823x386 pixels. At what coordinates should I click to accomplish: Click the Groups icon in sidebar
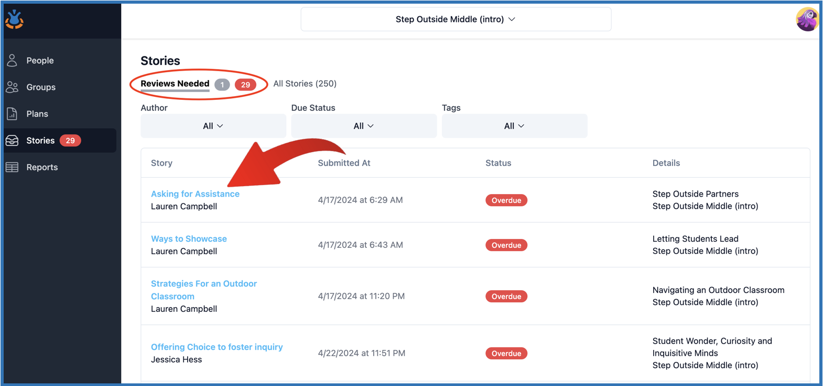tap(12, 87)
